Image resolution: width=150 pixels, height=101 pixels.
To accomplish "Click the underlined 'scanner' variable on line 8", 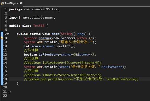I will tap(45, 38).
